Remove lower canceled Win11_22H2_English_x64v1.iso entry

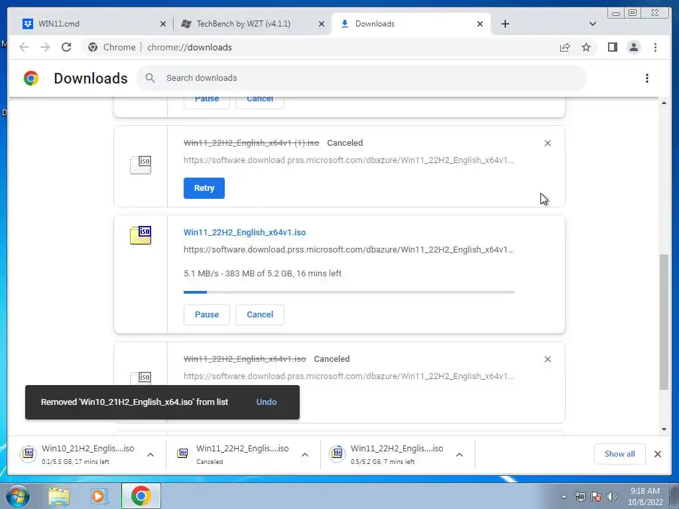[x=547, y=359]
